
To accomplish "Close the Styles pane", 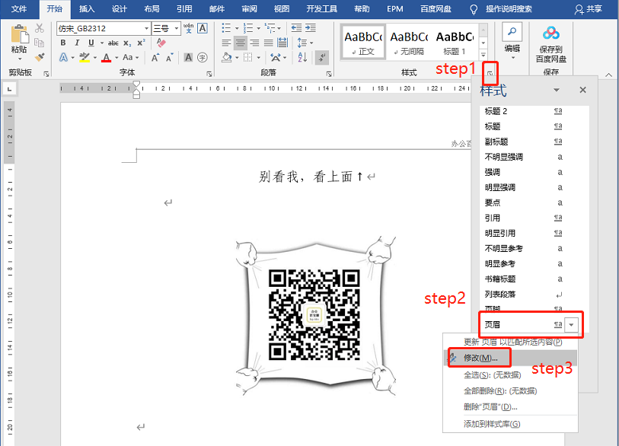I will 582,90.
